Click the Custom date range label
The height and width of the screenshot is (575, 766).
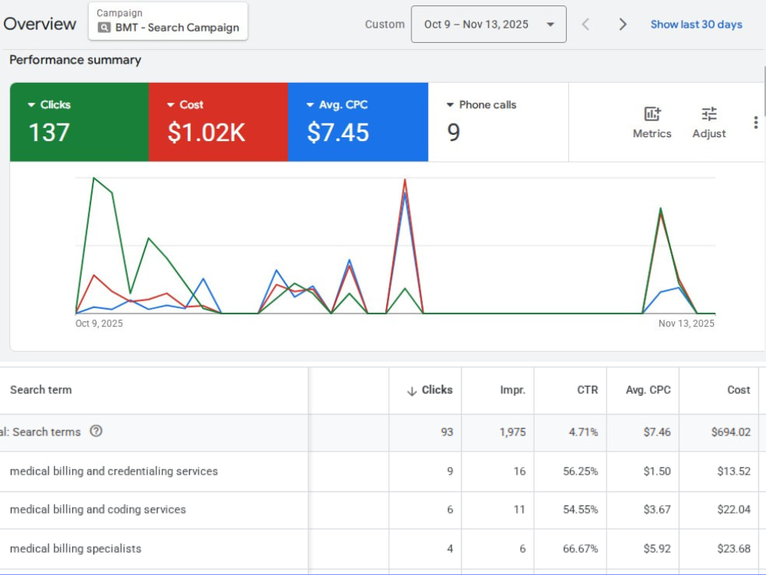pos(385,25)
